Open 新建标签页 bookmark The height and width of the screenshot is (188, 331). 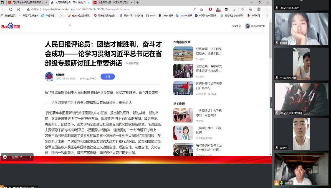(8, 16)
